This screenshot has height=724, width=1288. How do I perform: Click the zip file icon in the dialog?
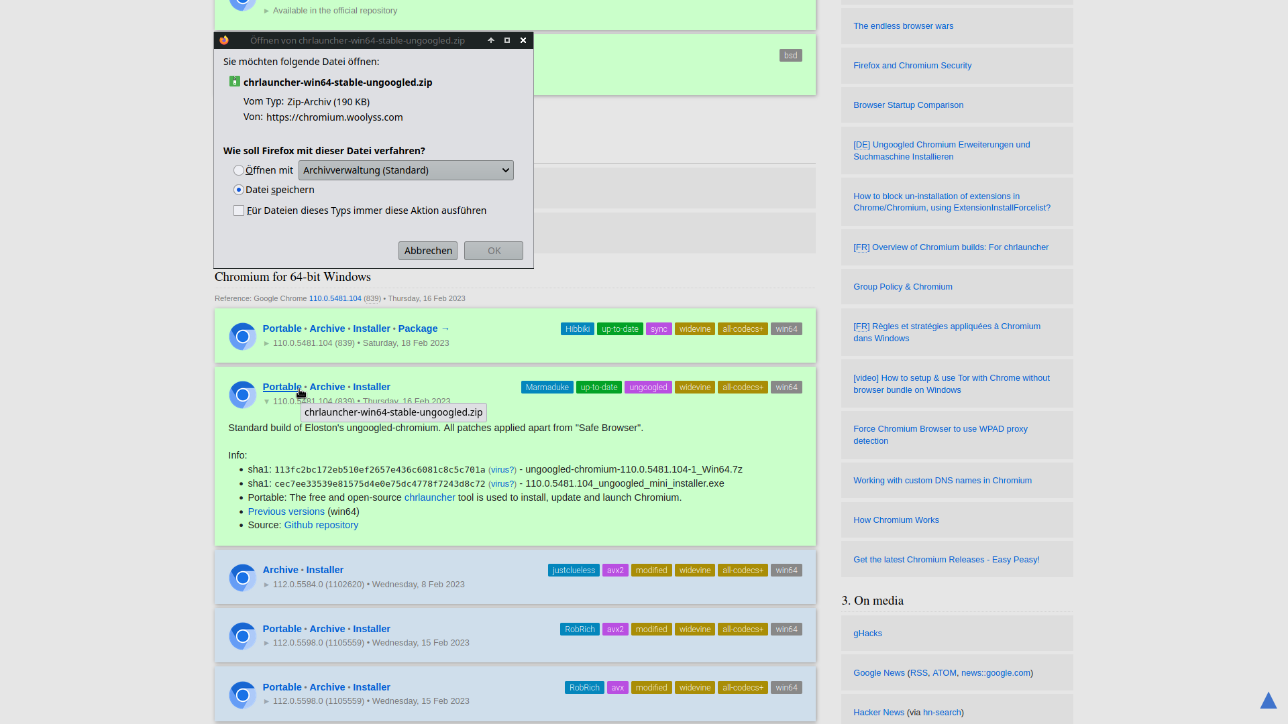(x=234, y=81)
